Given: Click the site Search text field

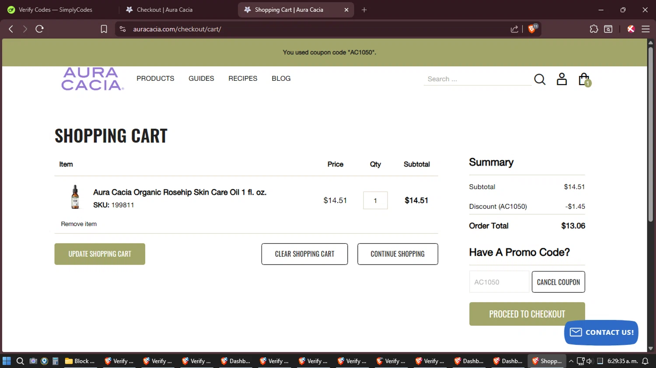Looking at the screenshot, I should 477,79.
